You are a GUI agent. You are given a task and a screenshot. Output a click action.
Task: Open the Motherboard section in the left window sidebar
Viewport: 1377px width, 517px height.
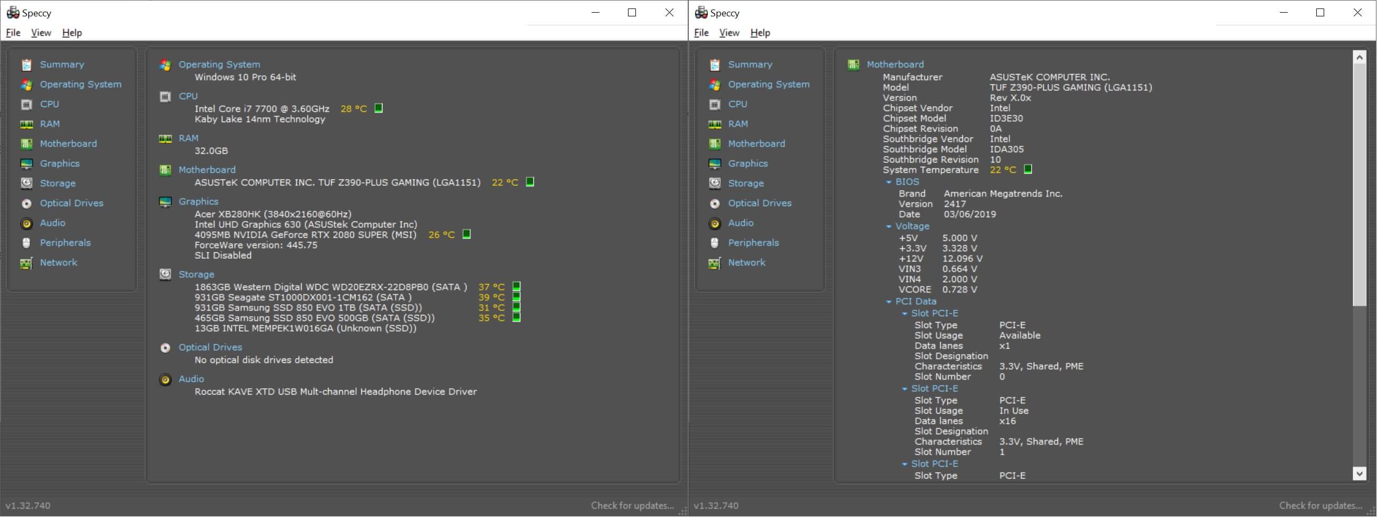(x=69, y=144)
